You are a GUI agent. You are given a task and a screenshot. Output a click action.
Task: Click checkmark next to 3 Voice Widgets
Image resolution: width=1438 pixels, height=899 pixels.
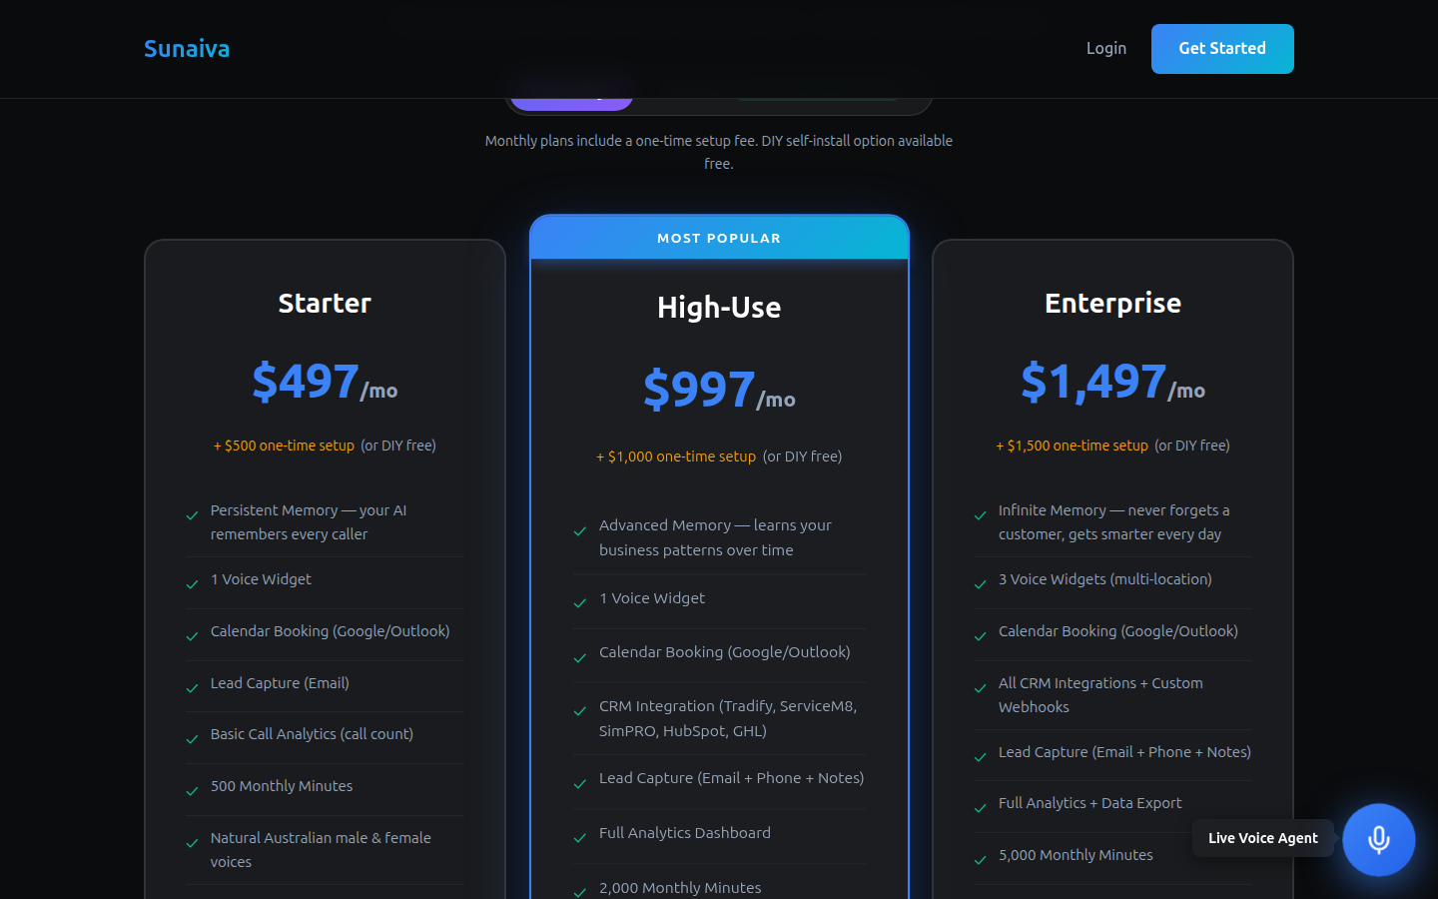(x=981, y=584)
